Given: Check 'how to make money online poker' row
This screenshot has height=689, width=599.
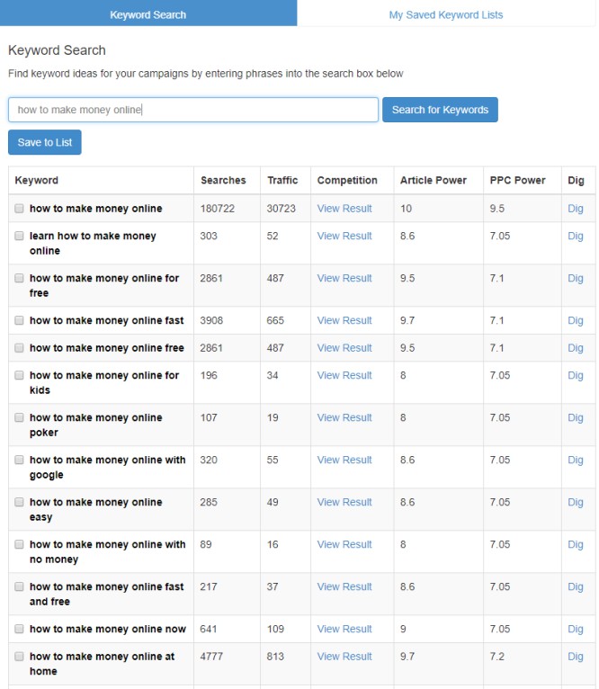Looking at the screenshot, I should click(19, 417).
